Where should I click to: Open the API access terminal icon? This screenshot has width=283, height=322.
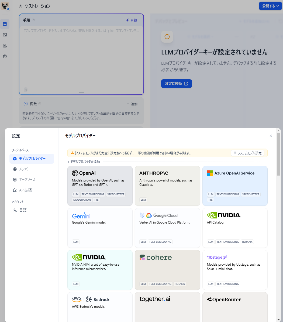[x=5, y=35]
